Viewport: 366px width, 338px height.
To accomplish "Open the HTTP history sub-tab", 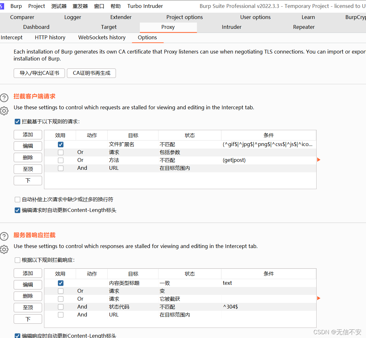I will pos(50,38).
